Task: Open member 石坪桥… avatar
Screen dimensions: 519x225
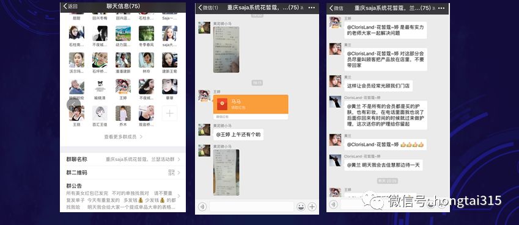Action: 100,60
